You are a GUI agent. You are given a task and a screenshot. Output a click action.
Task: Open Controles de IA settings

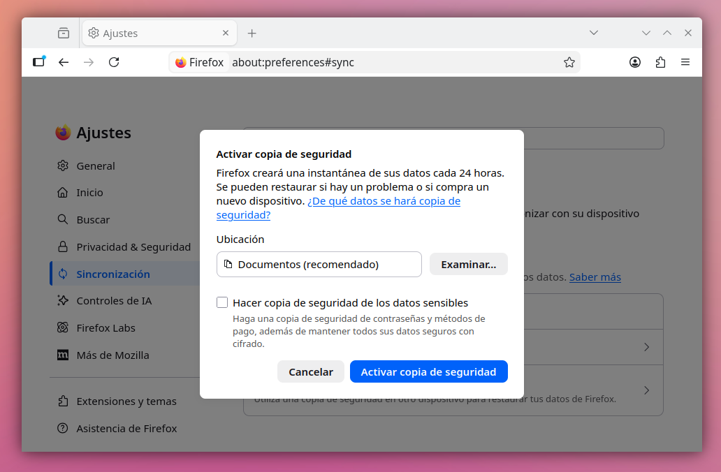[x=125, y=300]
